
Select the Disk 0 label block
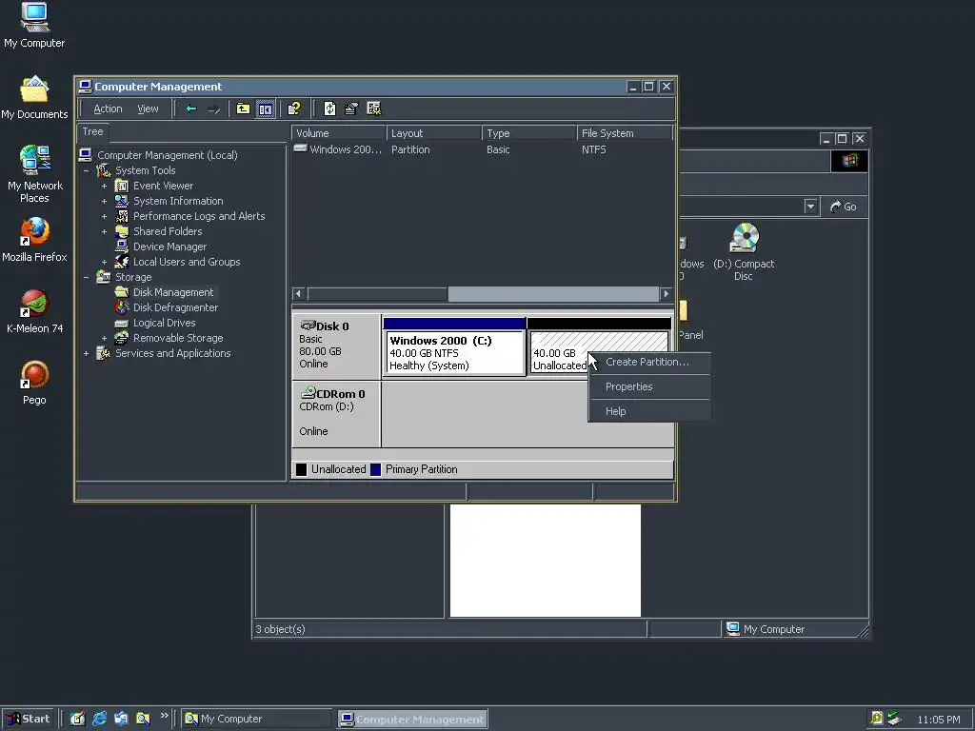pyautogui.click(x=336, y=346)
